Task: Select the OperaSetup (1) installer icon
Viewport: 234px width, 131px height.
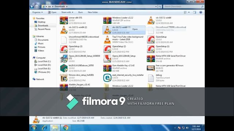Action: 151,49
